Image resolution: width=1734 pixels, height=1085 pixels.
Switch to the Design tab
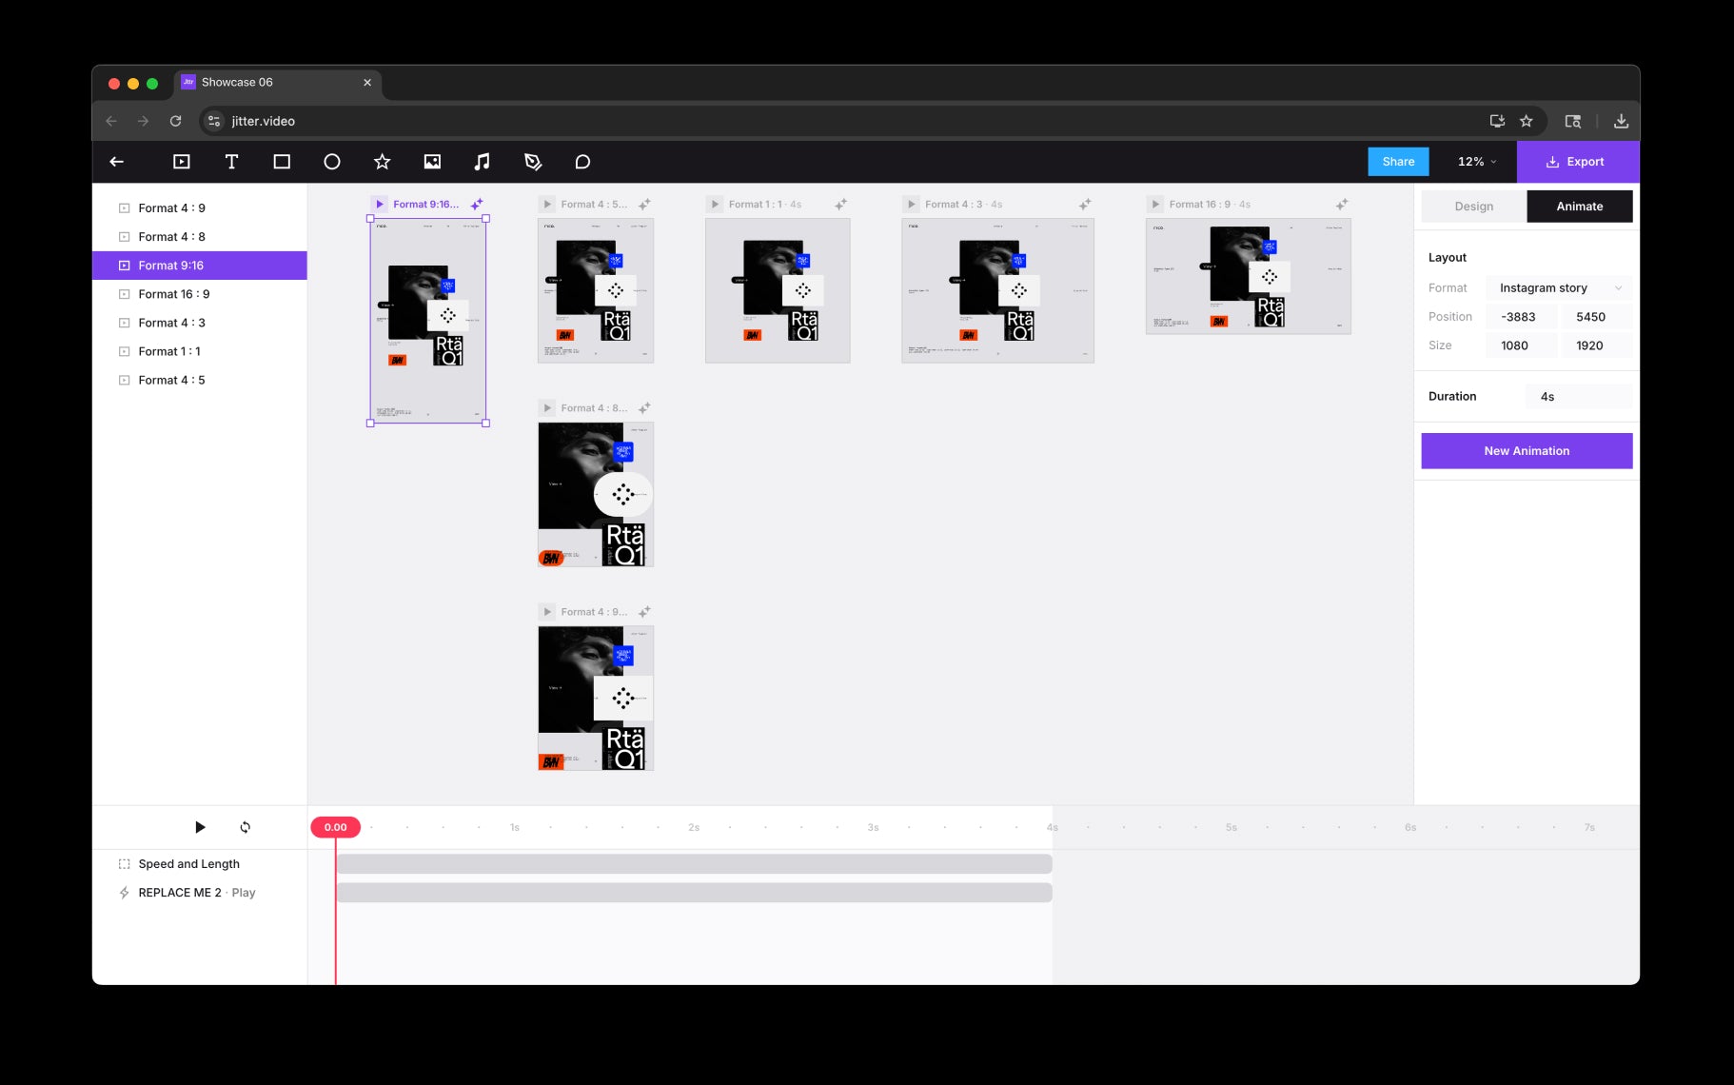point(1473,207)
